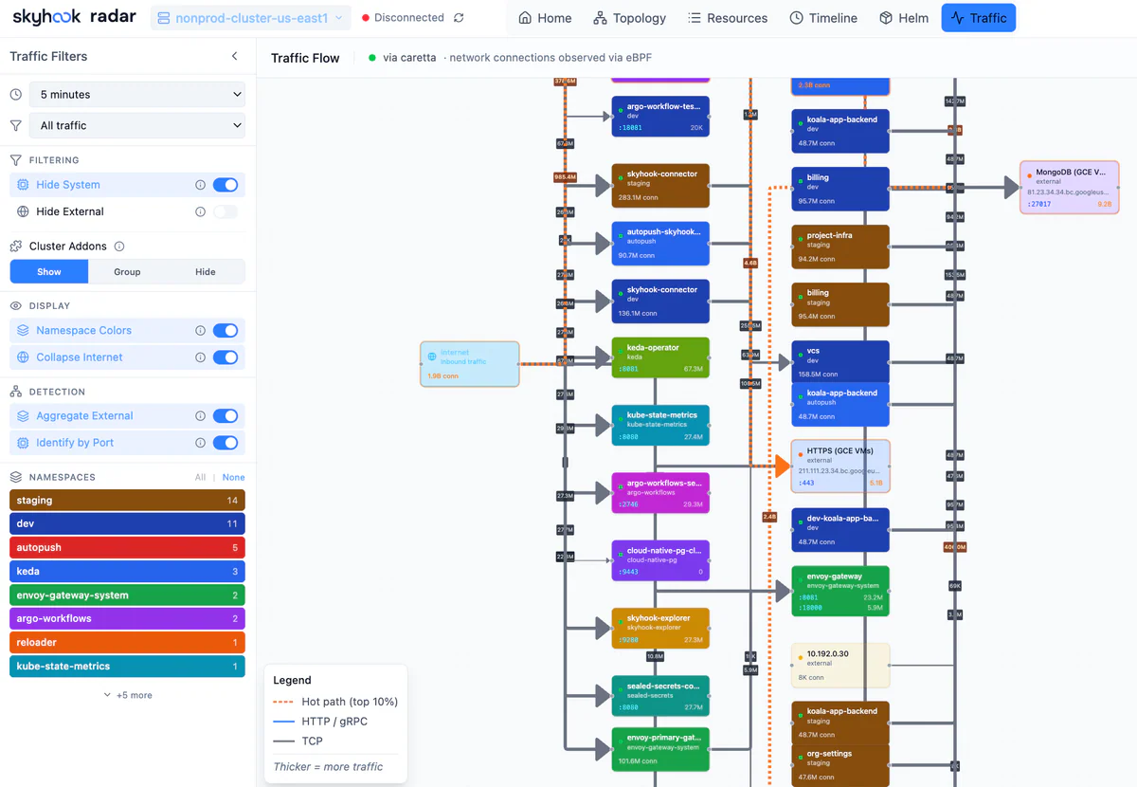Click the Collapse Internet info icon
This screenshot has height=787, width=1137.
[200, 357]
